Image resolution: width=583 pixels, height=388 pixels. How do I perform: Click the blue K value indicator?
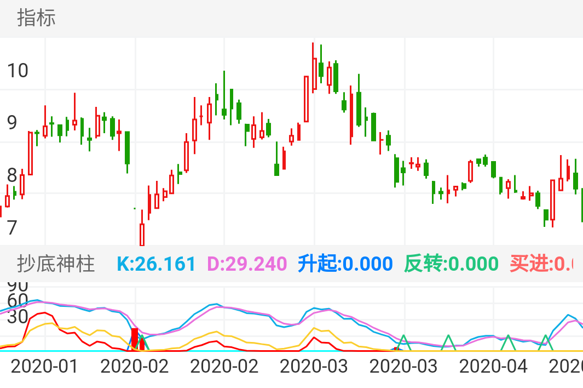pos(157,264)
